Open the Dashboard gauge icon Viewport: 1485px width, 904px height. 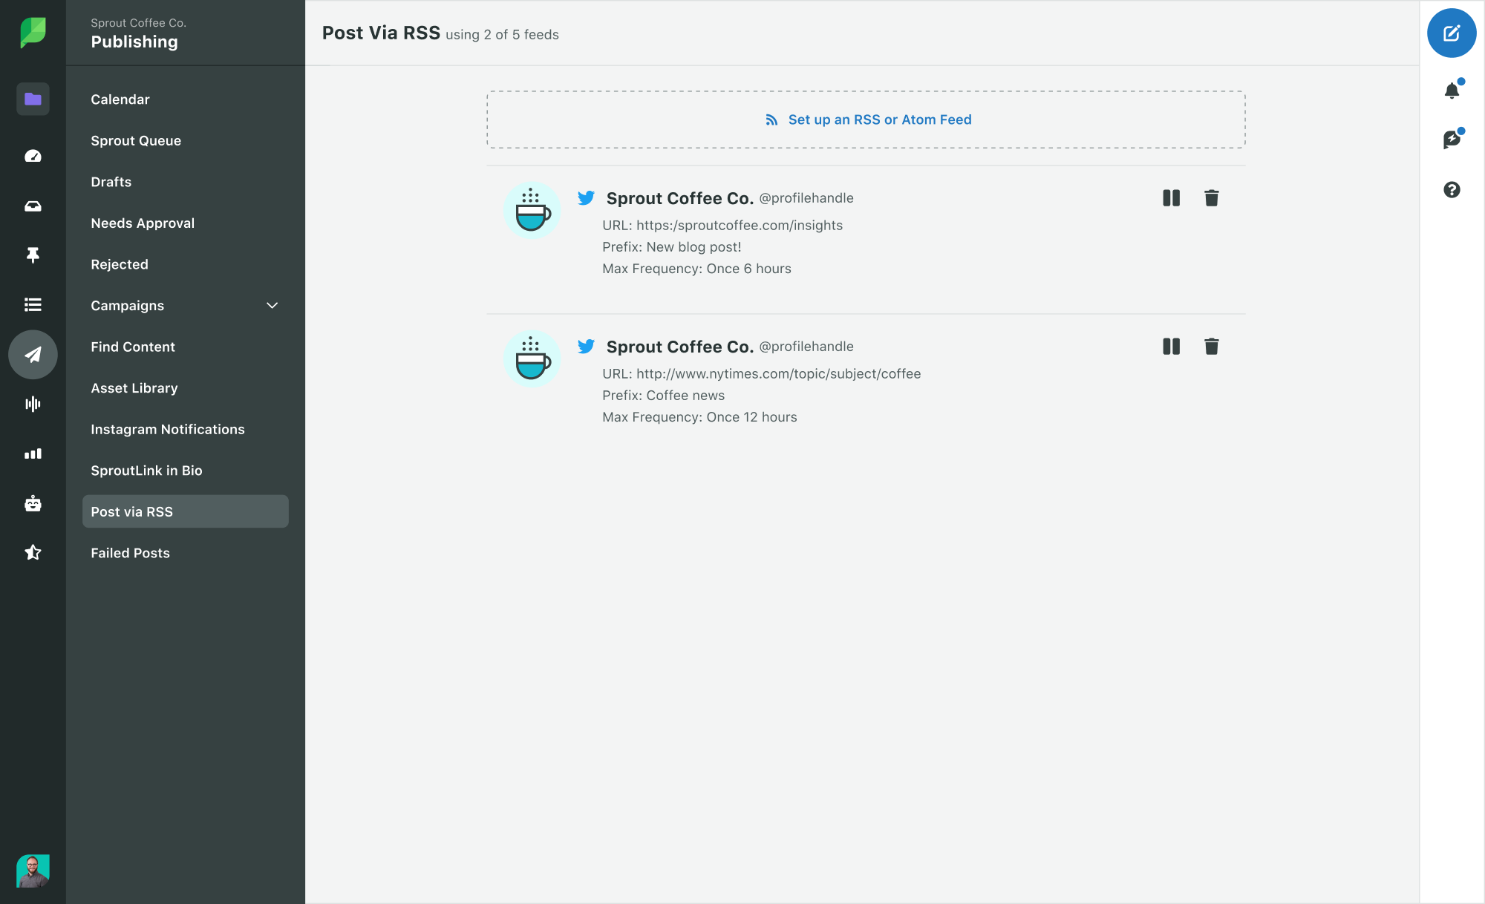point(33,156)
